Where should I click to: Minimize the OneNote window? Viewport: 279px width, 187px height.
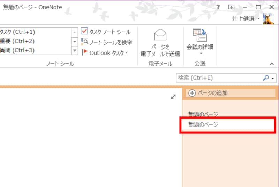[x=245, y=7]
